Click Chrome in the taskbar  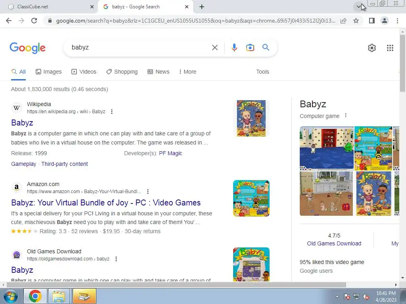point(35,296)
